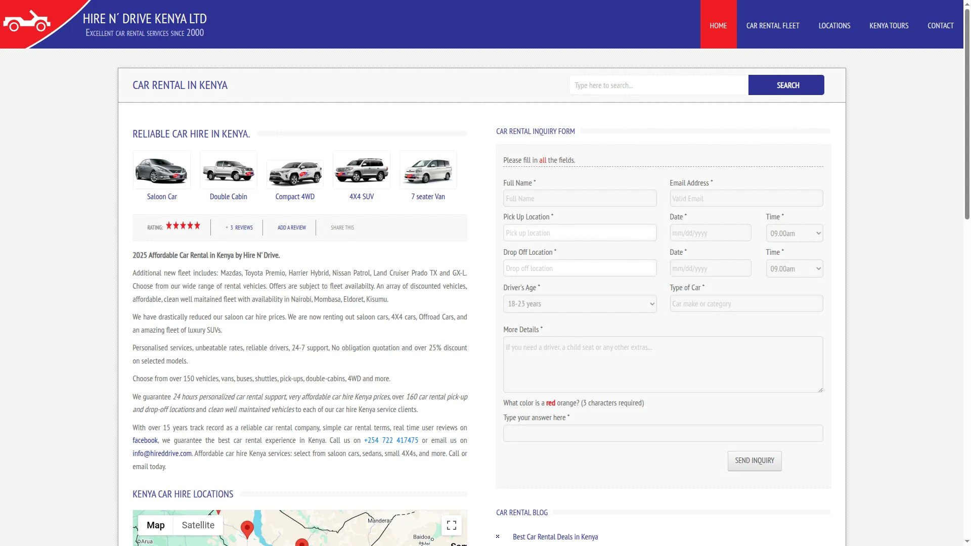Image resolution: width=971 pixels, height=546 pixels.
Task: Open the map fullscreen toggle icon
Action: (452, 525)
